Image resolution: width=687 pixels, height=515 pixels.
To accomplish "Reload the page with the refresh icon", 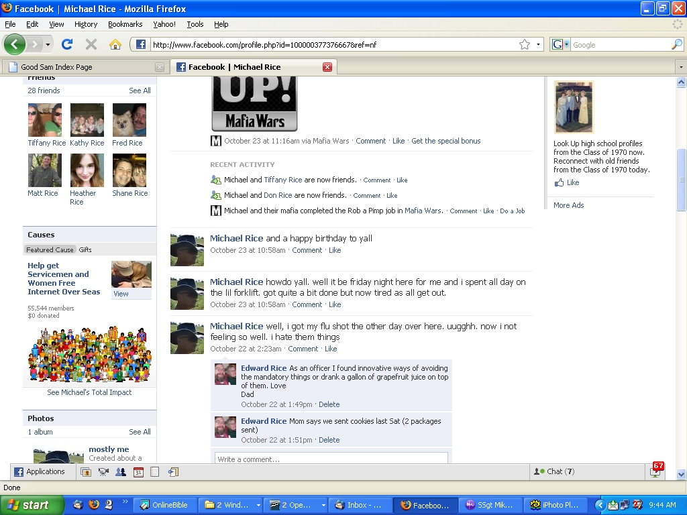I will click(67, 44).
